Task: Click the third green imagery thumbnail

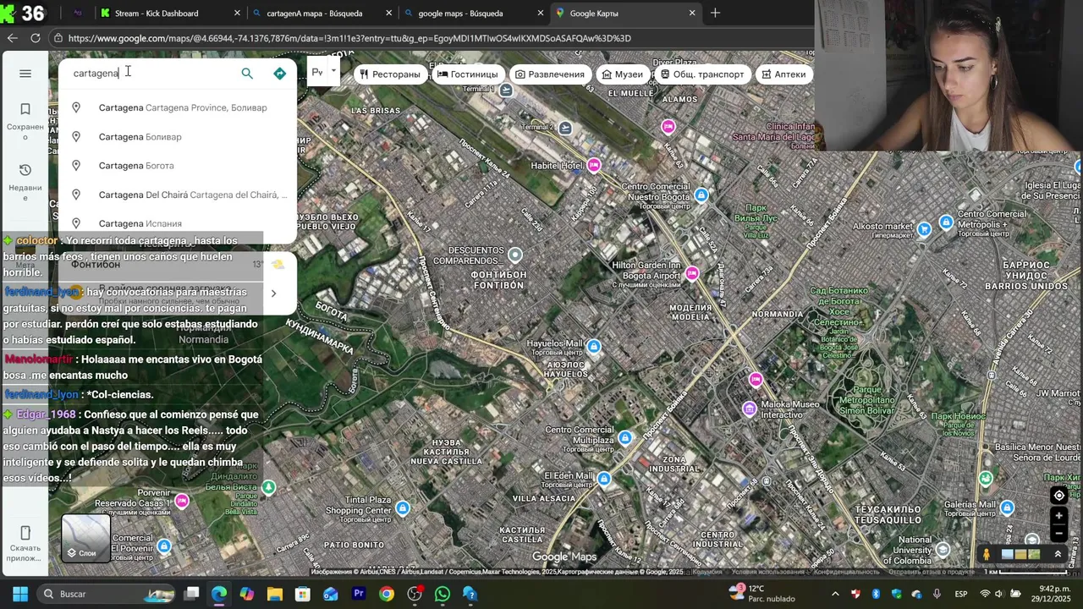Action: click(1033, 555)
